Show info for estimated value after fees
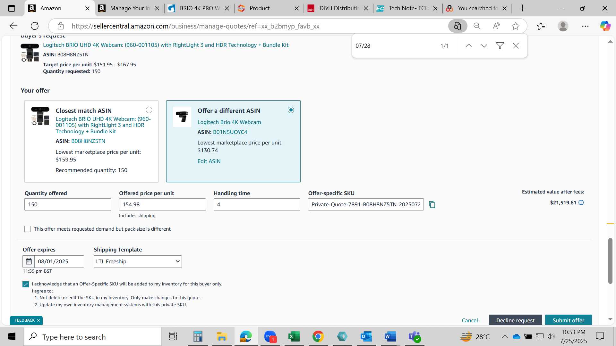Screen dimensions: 616x346 click(x=581, y=202)
